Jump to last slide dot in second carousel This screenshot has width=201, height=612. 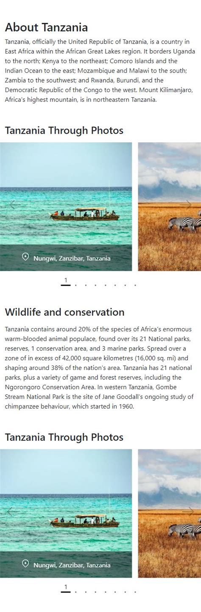[135, 592]
